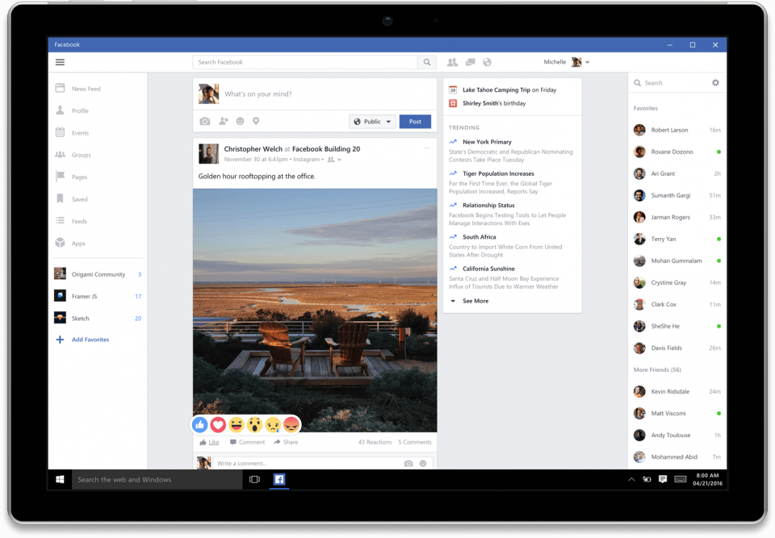Image resolution: width=775 pixels, height=538 pixels.
Task: Click the notifications globe icon
Action: [488, 62]
